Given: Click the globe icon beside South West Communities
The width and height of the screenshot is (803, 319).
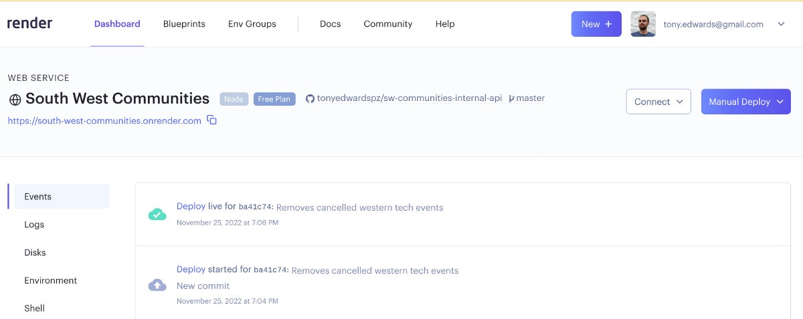Looking at the screenshot, I should [x=15, y=100].
